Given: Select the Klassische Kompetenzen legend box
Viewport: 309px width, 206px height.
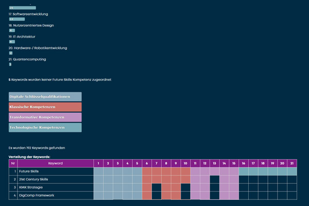Looking at the screenshot, I should pos(45,107).
